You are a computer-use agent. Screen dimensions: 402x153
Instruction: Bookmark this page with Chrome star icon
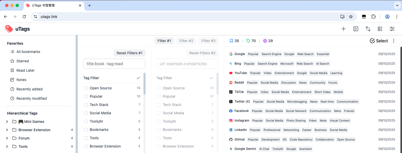click(351, 17)
